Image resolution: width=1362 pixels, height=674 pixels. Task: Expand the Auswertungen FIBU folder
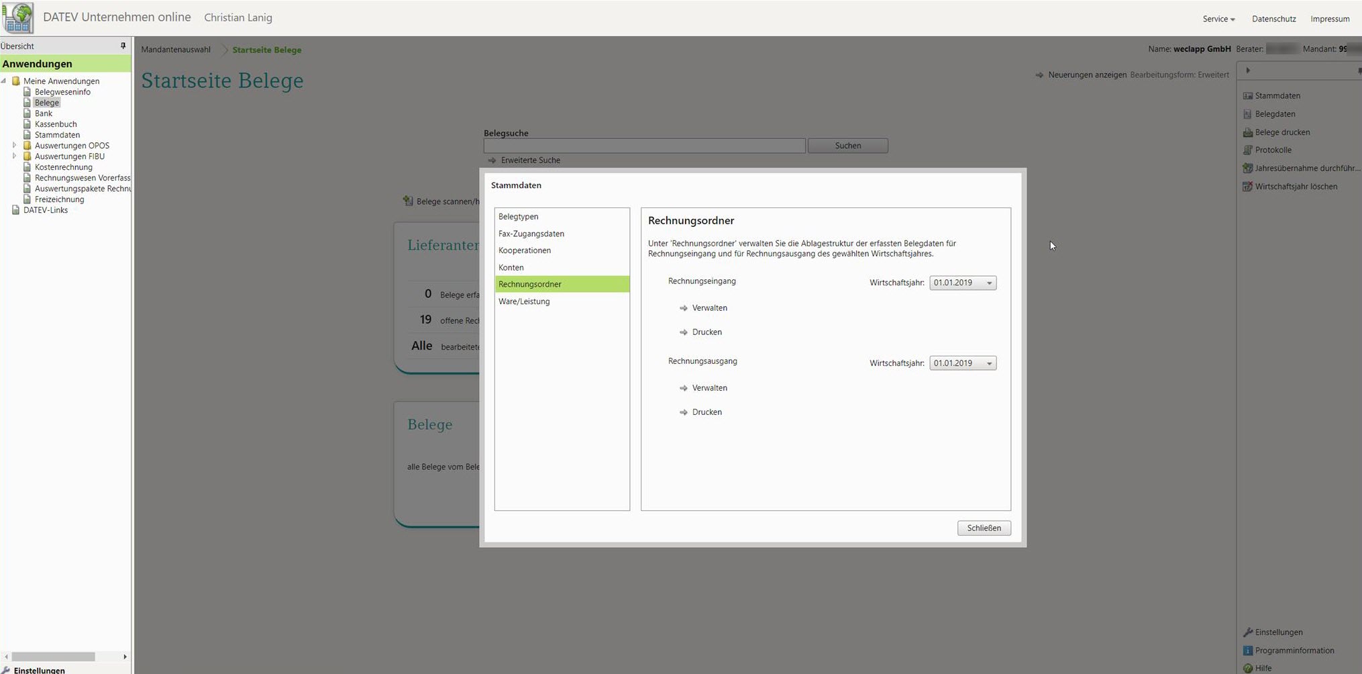click(14, 156)
